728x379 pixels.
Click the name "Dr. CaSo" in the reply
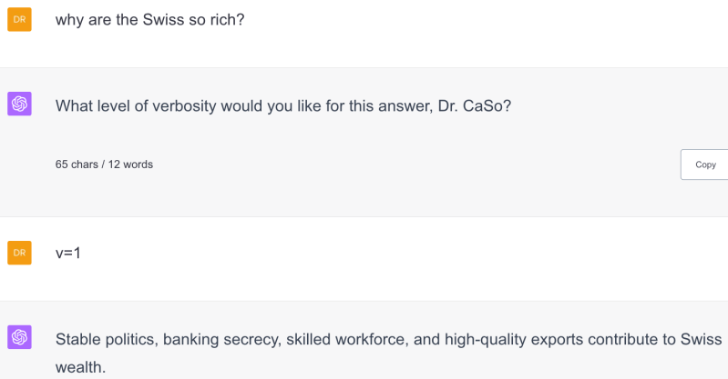[477, 105]
